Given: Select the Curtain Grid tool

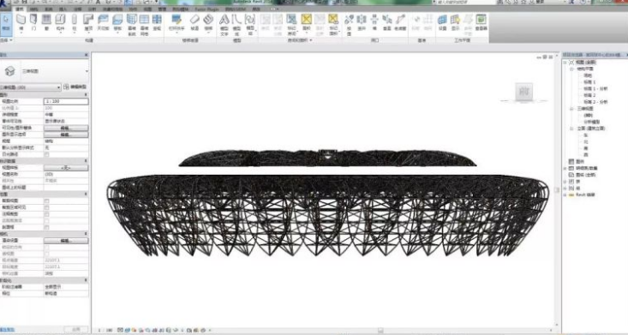Looking at the screenshot, I should click(x=144, y=24).
